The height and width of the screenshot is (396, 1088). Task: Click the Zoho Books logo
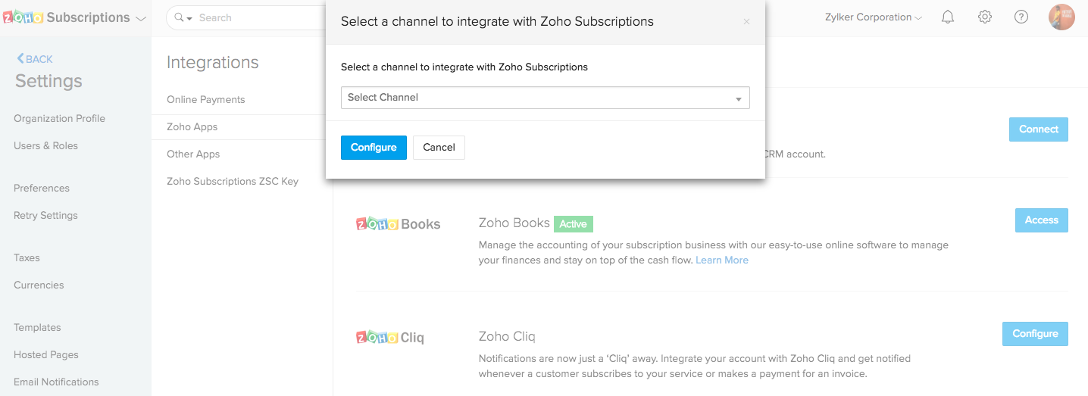pos(398,224)
